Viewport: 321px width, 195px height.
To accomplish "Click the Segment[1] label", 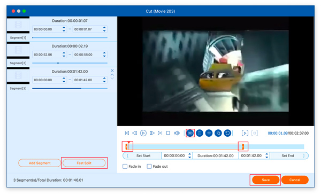I will (18, 37).
